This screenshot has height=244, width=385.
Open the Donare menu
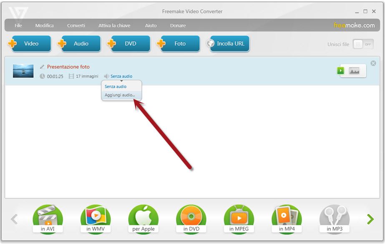pos(178,25)
